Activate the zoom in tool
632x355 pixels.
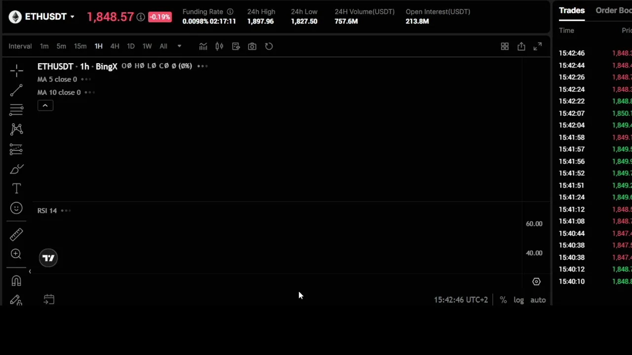16,254
